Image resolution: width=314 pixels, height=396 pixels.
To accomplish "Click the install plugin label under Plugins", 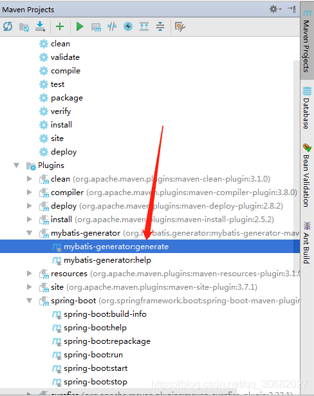I will click(x=61, y=220).
